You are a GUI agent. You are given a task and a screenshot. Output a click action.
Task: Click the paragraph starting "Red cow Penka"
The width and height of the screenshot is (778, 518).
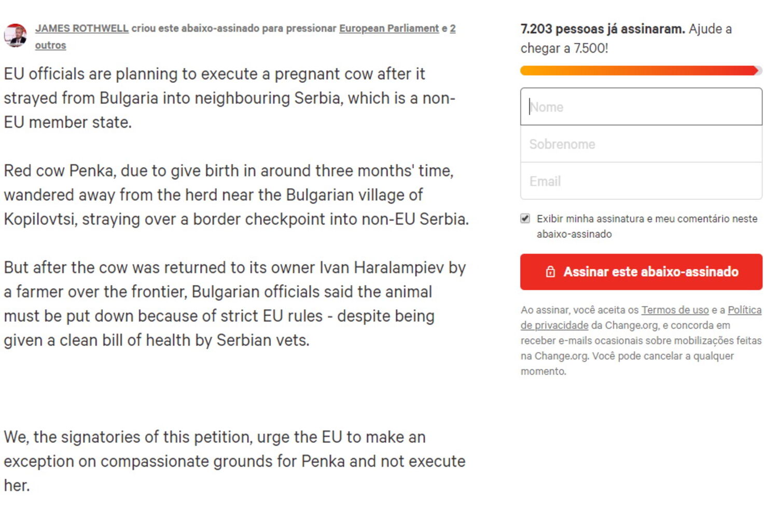pyautogui.click(x=233, y=195)
